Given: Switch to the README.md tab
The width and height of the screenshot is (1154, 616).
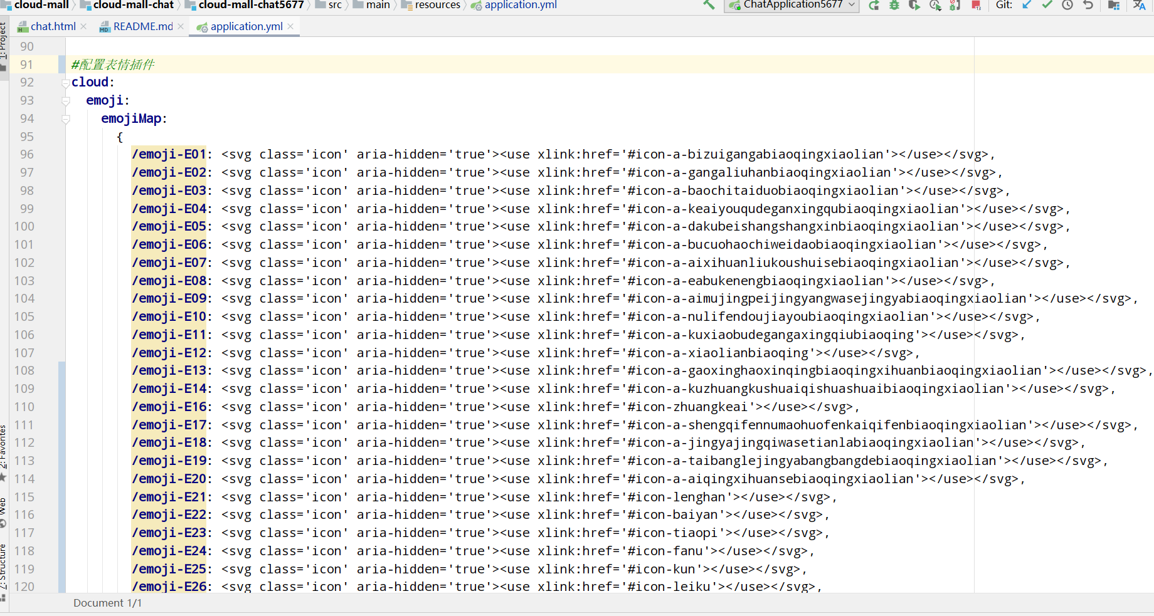Looking at the screenshot, I should [x=143, y=26].
